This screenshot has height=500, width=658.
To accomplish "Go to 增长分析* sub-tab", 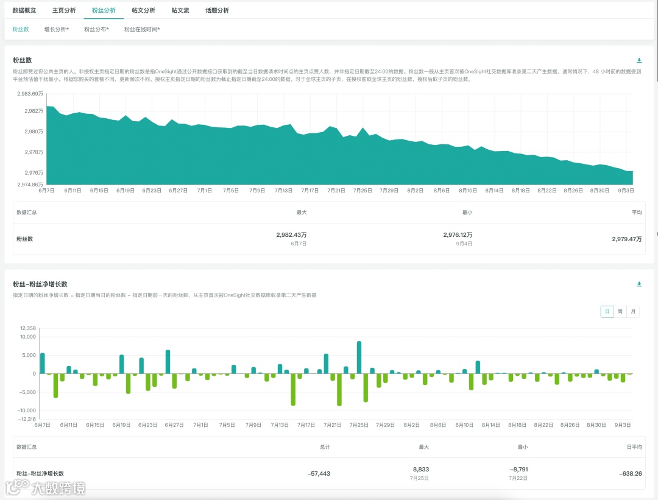I will [57, 29].
